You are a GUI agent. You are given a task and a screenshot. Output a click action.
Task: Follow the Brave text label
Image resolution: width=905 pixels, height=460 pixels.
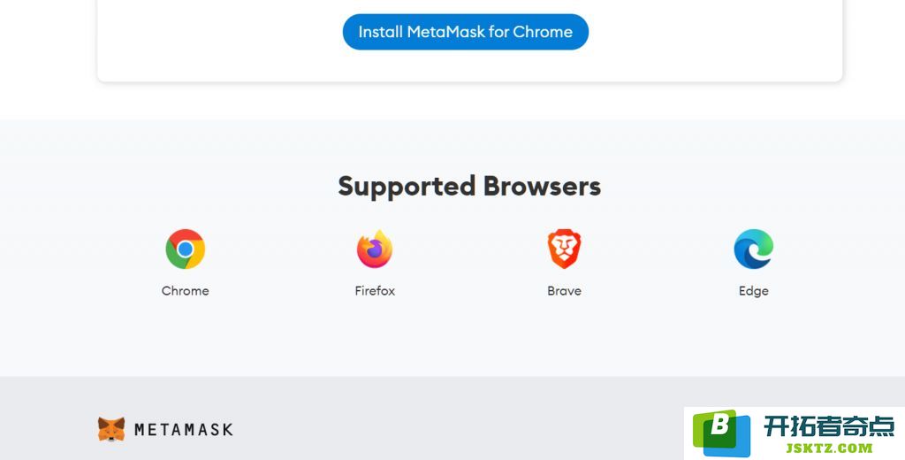[564, 291]
